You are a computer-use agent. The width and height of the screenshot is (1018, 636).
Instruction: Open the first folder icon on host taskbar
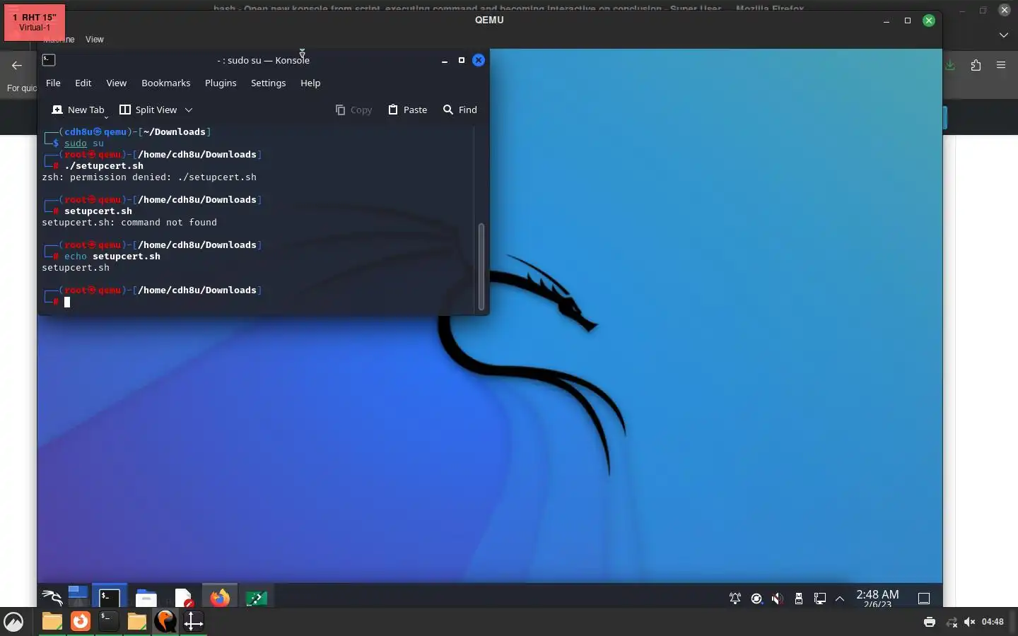point(52,622)
